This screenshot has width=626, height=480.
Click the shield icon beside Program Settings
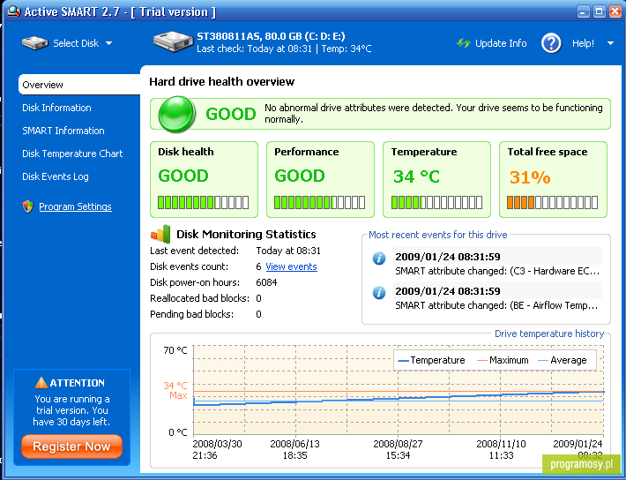(27, 206)
